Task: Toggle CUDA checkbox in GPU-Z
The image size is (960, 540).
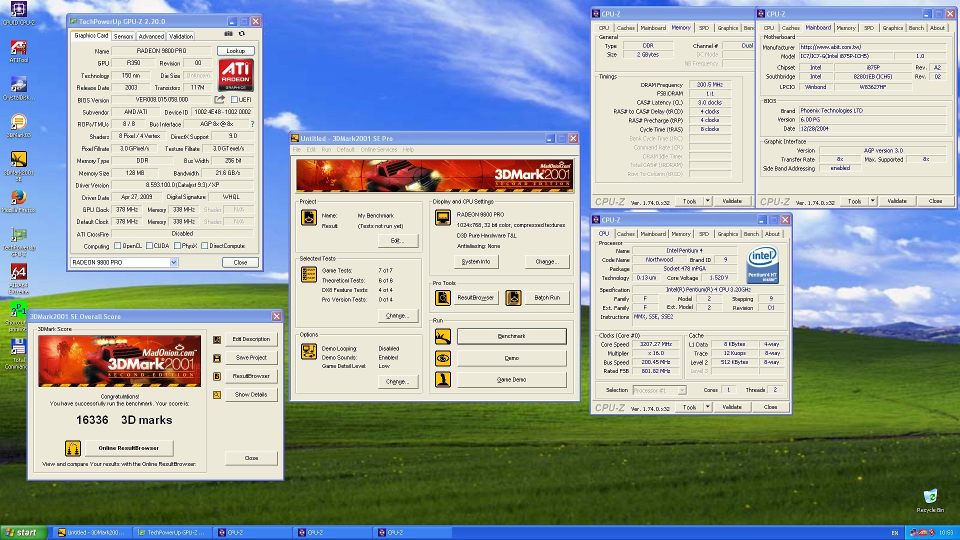Action: click(149, 246)
